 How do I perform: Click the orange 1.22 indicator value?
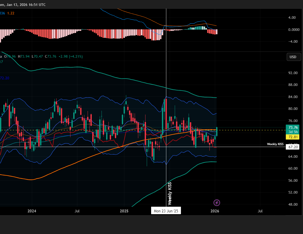click(11, 13)
